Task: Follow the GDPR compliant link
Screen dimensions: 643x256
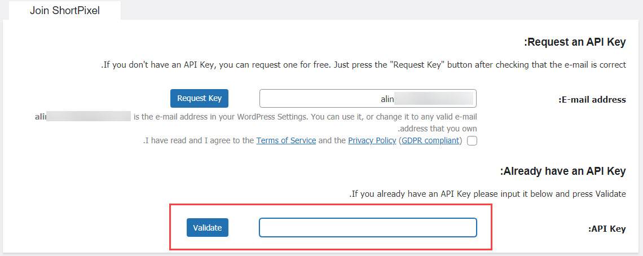Action: coord(430,141)
